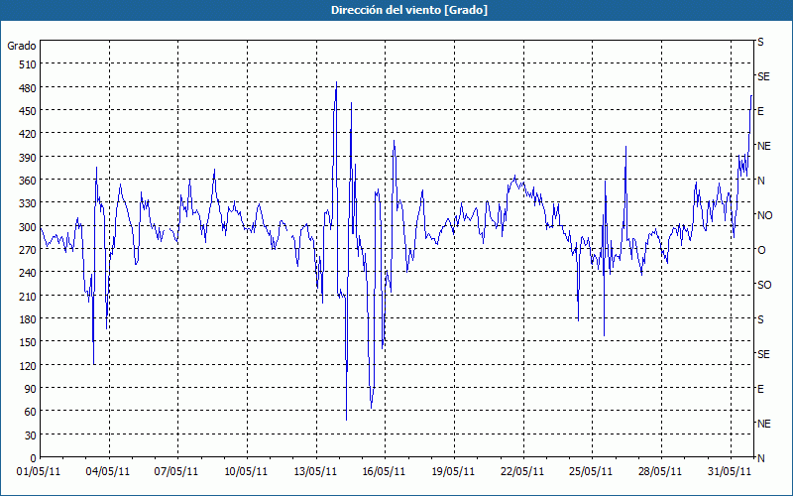
Task: Click the 31/05/11 date label
Action: (x=730, y=472)
